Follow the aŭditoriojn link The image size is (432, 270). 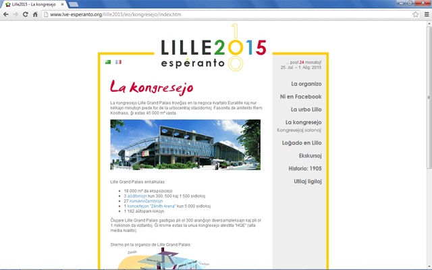pyautogui.click(x=137, y=196)
